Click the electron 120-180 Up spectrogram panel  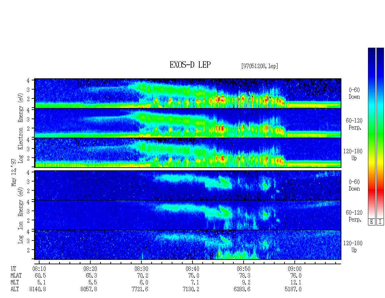(188, 153)
